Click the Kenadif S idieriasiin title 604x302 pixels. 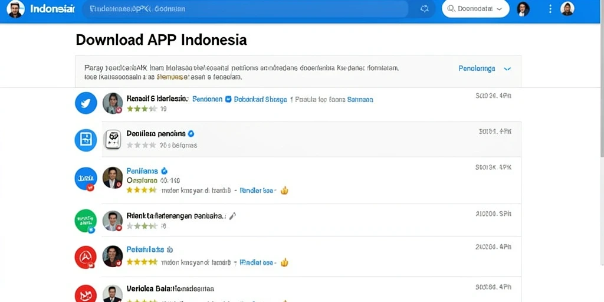[157, 99]
